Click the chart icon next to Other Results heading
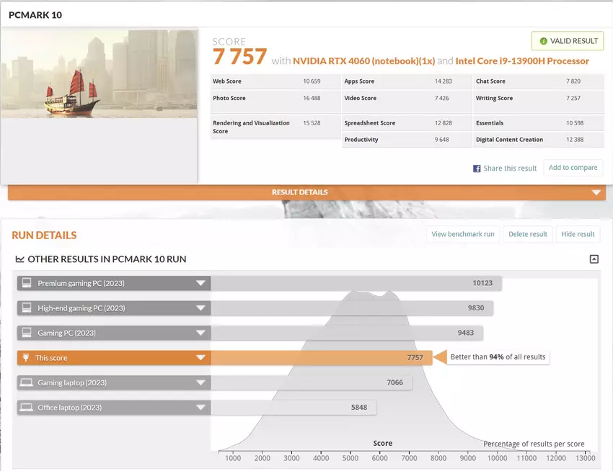This screenshot has height=471, width=613. tap(19, 259)
